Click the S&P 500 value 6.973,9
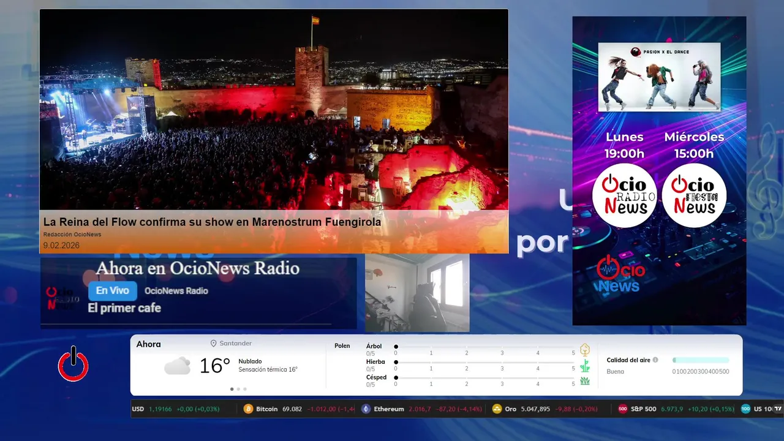Screen dimensions: 784x441 coord(672,409)
